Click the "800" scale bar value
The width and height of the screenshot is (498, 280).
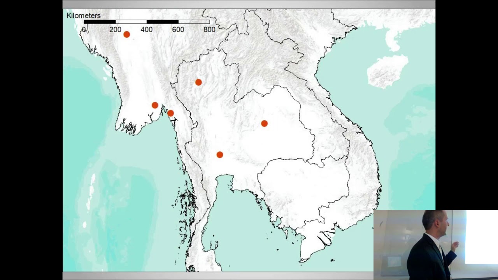click(209, 30)
